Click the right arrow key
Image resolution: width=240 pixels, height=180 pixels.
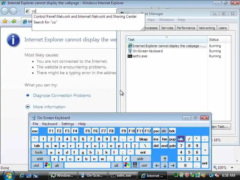[x=173, y=166]
